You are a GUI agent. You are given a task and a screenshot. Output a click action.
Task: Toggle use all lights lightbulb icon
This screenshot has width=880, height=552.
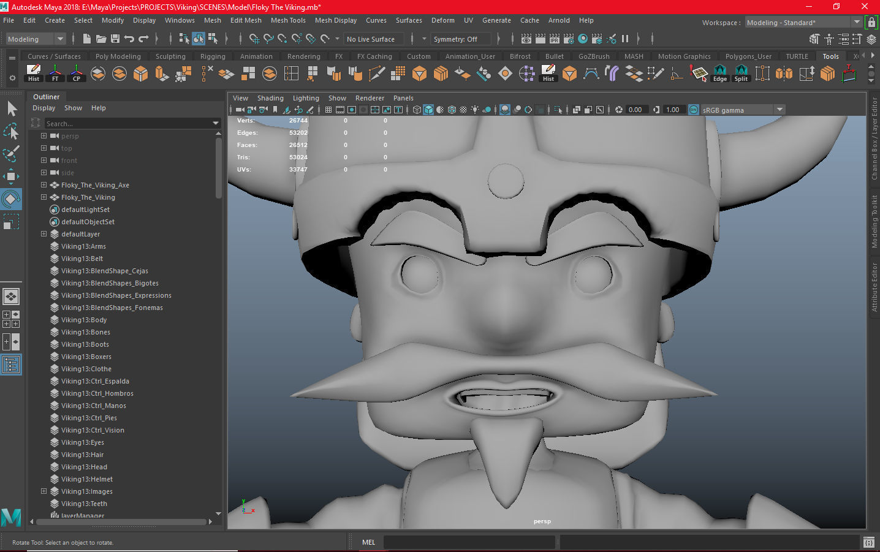[475, 110]
